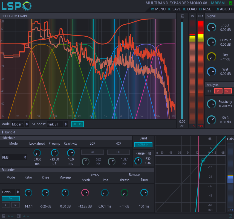Click the Analysis Reactivity knob
This screenshot has width=234, height=219.
tap(212, 104)
